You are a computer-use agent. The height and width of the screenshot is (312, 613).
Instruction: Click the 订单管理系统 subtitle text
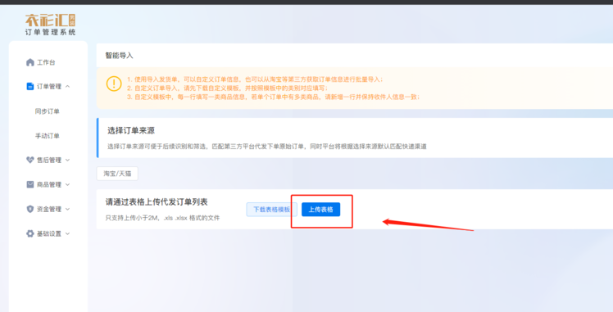[51, 33]
